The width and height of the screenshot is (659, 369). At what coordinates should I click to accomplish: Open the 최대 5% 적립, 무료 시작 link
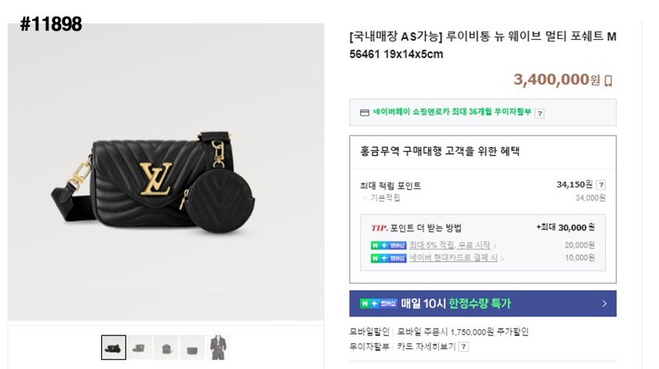coord(449,245)
